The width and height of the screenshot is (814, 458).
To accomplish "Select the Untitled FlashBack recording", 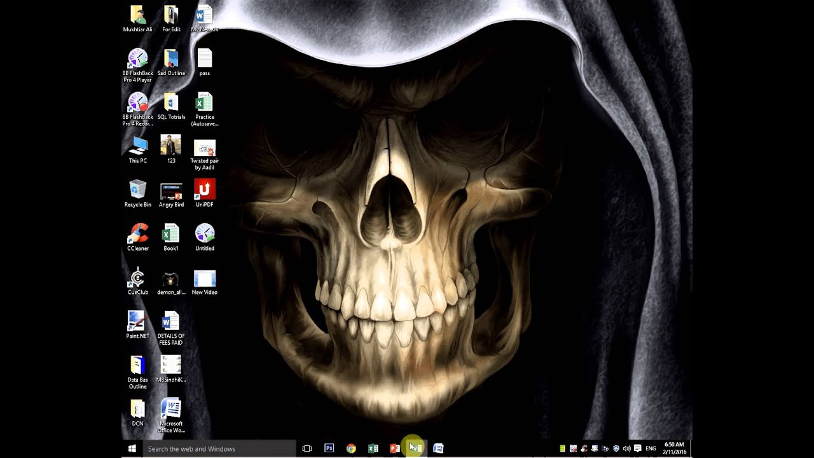I will tap(204, 238).
